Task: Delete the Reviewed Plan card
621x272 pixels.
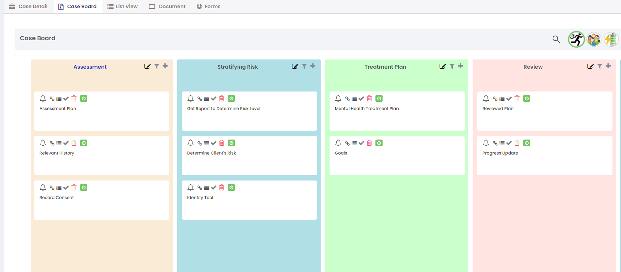Action: pos(517,98)
